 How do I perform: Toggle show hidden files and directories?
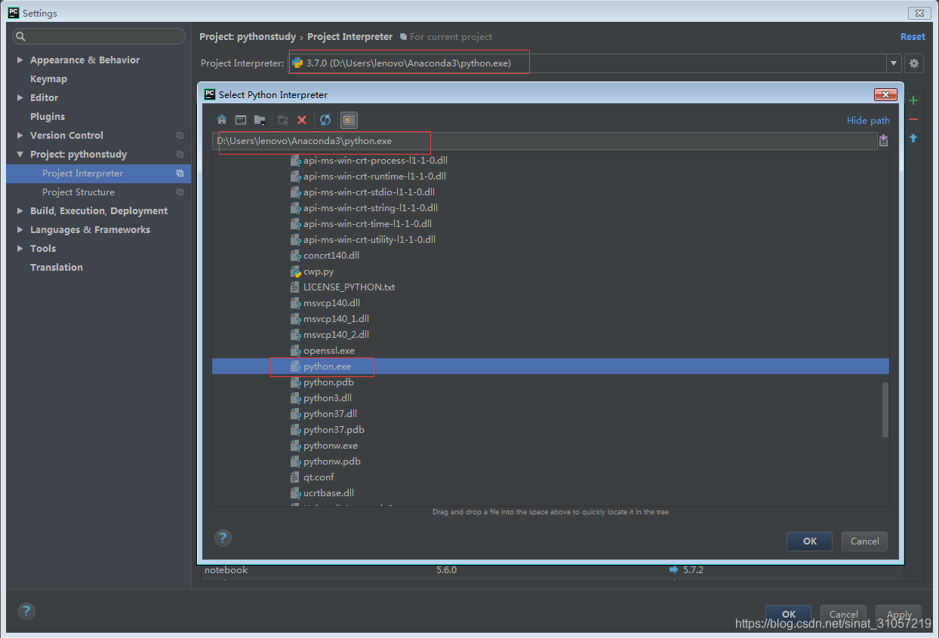349,120
